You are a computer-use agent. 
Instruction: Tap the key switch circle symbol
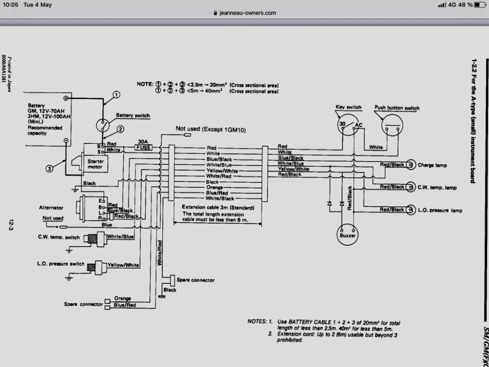point(348,125)
